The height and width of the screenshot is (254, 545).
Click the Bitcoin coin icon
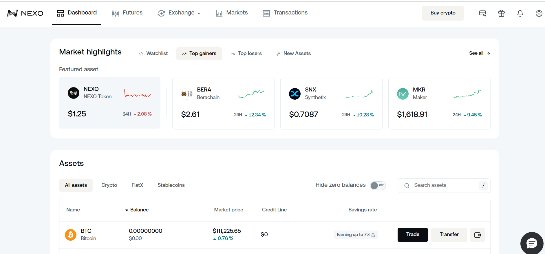coord(71,235)
